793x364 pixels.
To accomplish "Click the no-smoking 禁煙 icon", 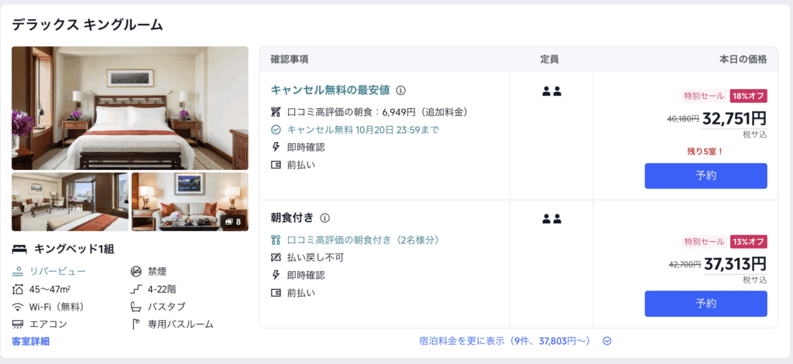I will pos(136,271).
